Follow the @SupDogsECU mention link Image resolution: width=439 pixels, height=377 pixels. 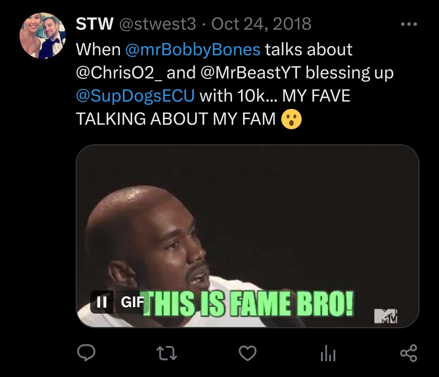135,96
